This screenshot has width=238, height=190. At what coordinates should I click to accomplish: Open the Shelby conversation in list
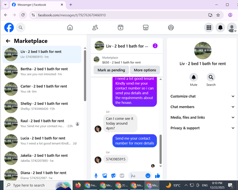pos(42,106)
